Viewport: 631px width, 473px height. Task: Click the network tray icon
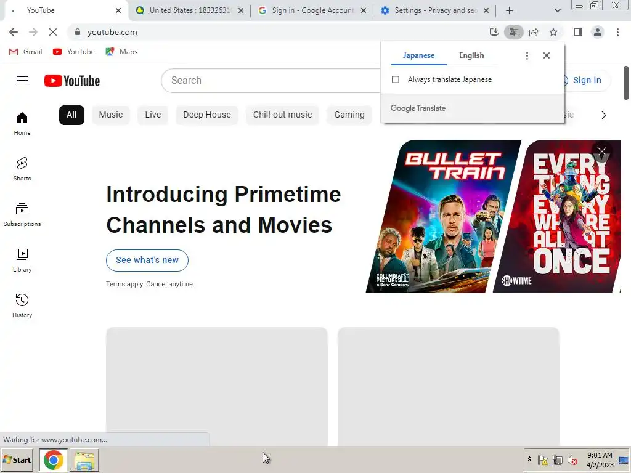tap(557, 459)
